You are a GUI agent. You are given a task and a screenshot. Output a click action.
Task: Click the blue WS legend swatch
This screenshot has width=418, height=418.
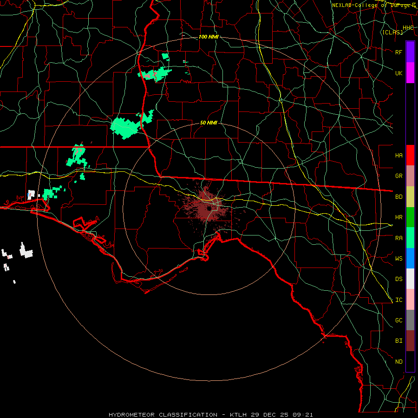410,258
